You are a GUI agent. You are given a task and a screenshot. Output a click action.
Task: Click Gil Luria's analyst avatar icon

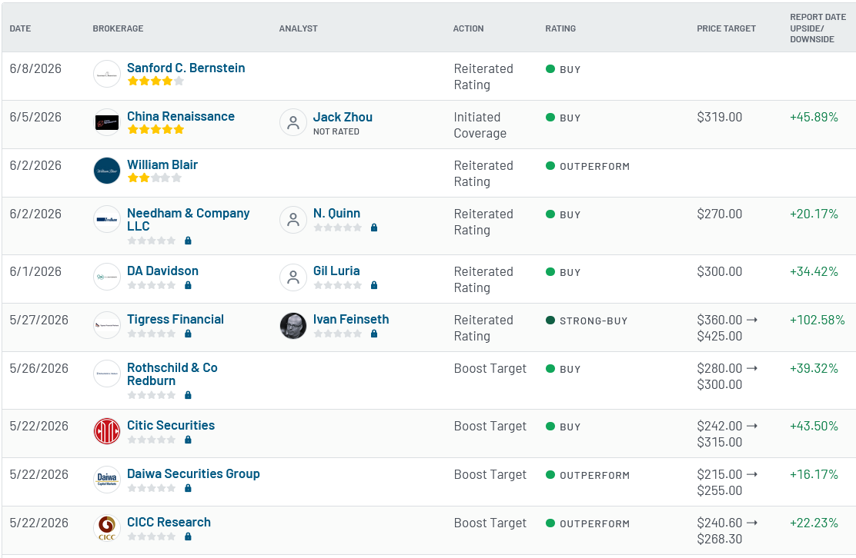tap(293, 277)
